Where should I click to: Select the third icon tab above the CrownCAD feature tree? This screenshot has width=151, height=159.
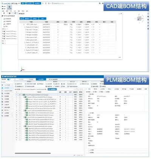pyautogui.click(x=15, y=13)
